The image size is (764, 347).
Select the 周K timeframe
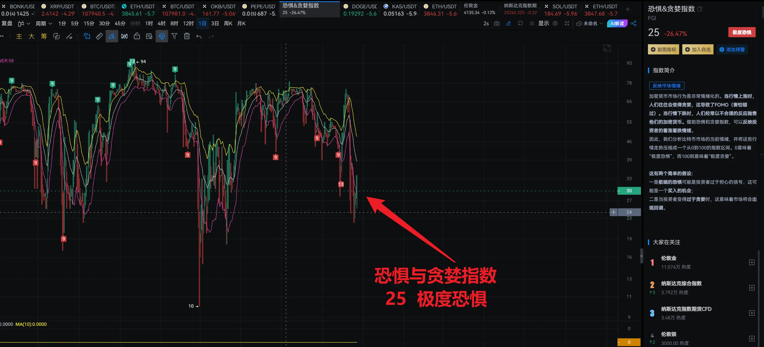(x=228, y=23)
